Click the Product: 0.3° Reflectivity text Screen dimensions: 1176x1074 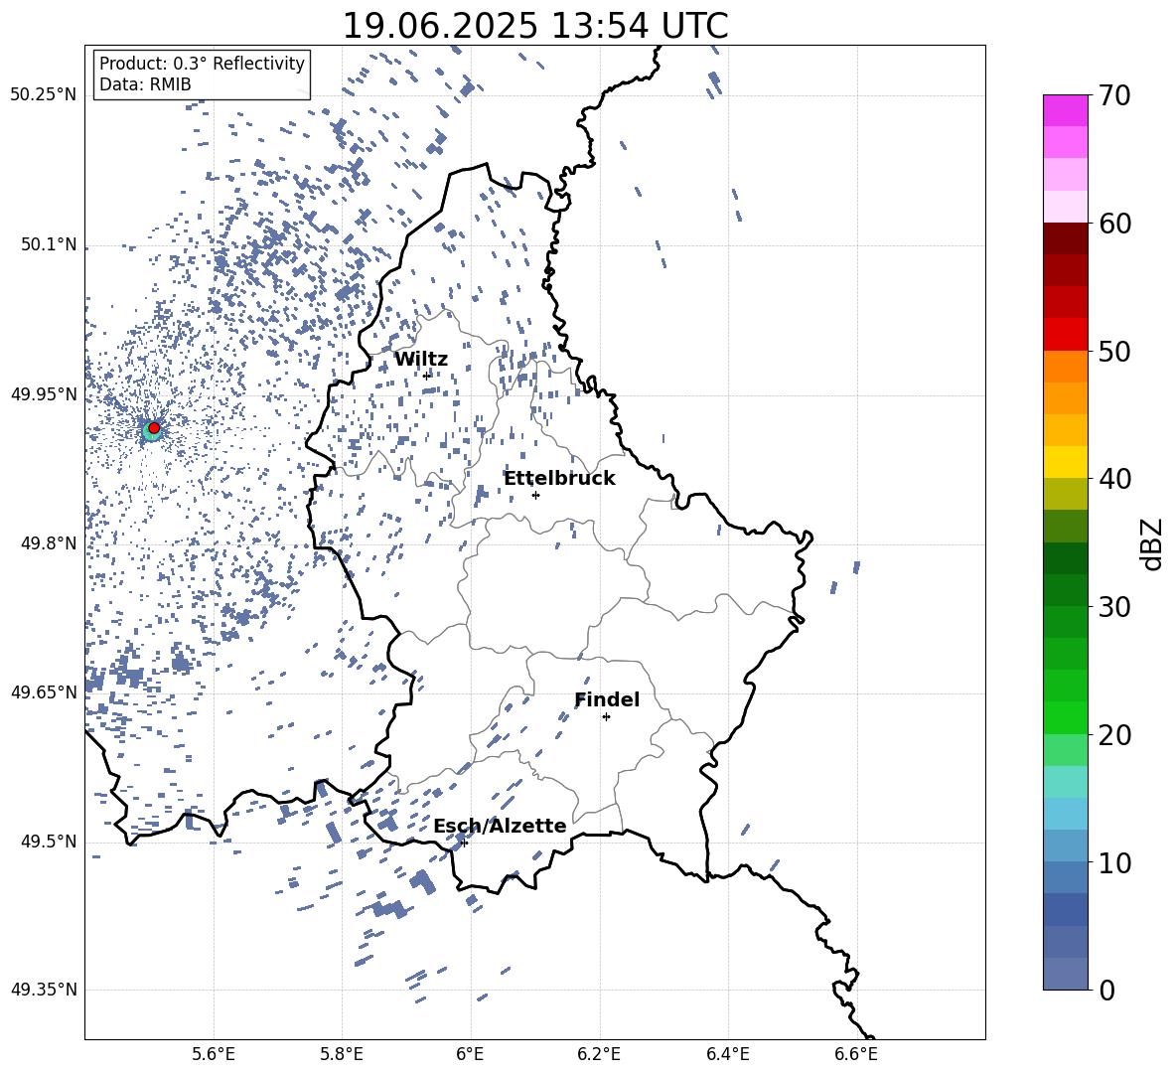(x=202, y=64)
